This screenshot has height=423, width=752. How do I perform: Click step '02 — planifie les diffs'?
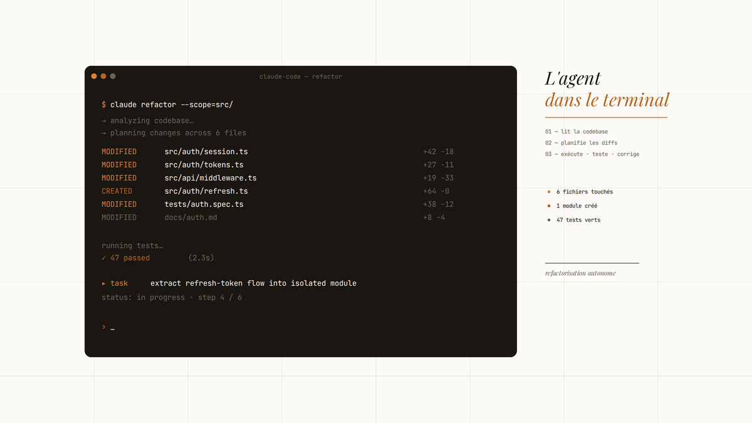coord(582,143)
